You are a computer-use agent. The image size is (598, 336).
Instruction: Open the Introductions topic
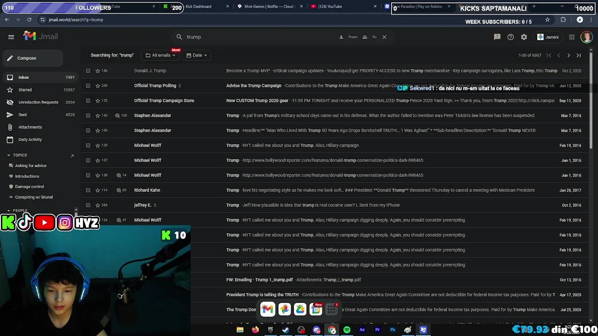(x=27, y=176)
